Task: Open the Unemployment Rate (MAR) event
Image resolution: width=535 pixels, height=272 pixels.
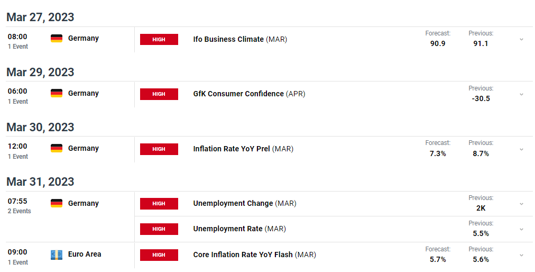Action: [x=239, y=229]
